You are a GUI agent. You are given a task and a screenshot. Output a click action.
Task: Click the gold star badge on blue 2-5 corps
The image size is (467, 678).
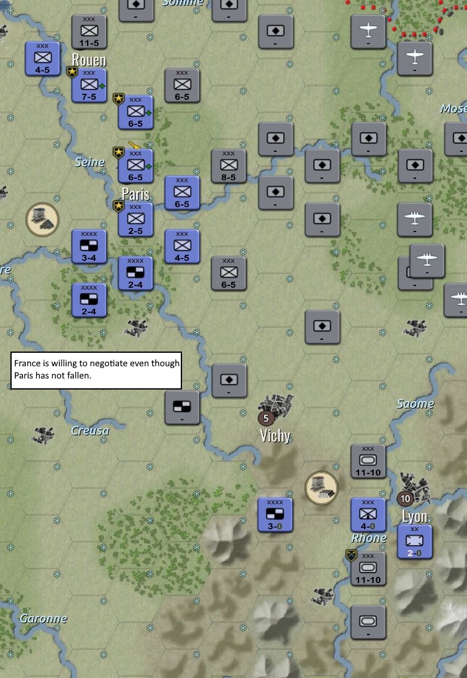[119, 206]
